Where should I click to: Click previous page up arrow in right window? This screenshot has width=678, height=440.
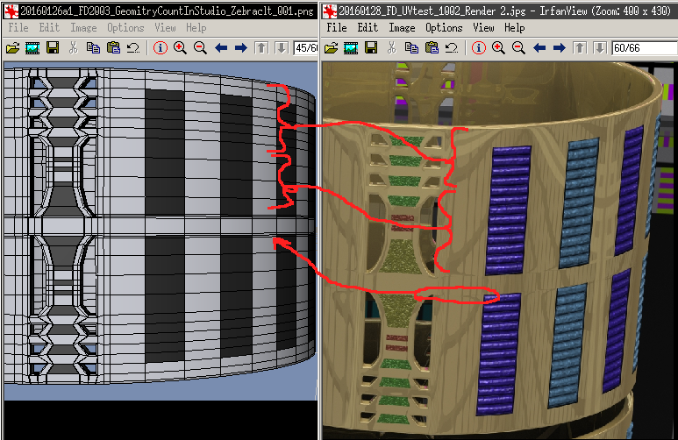580,47
